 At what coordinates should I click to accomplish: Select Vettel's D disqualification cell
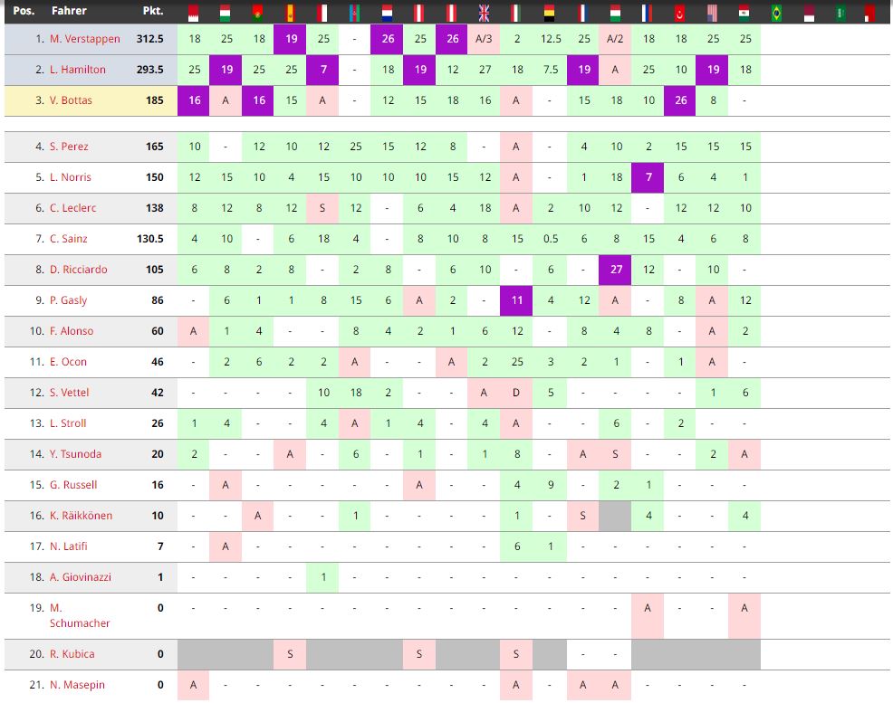point(516,393)
